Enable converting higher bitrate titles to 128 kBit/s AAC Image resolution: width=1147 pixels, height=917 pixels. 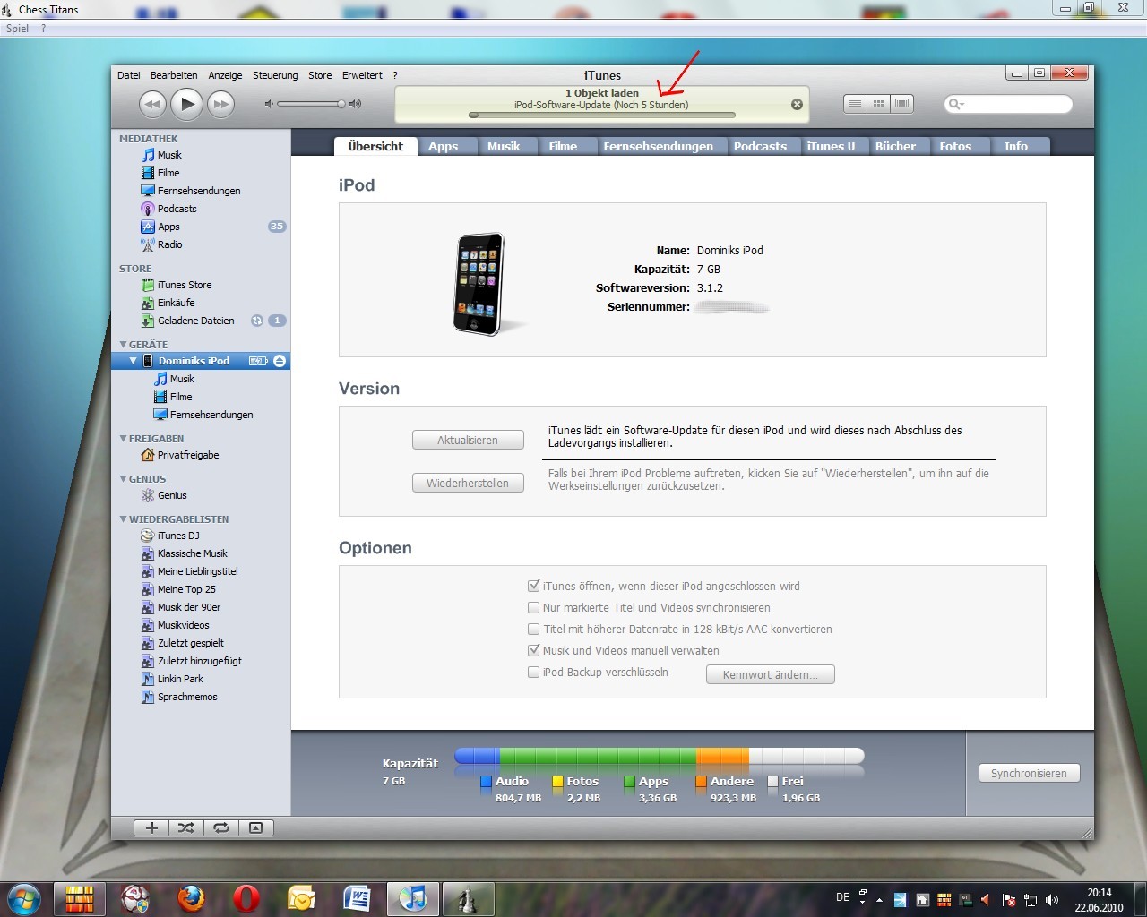tap(534, 630)
